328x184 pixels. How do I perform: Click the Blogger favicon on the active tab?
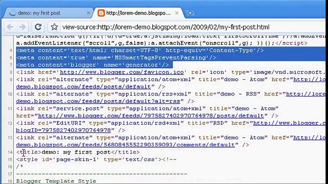pyautogui.click(x=101, y=13)
